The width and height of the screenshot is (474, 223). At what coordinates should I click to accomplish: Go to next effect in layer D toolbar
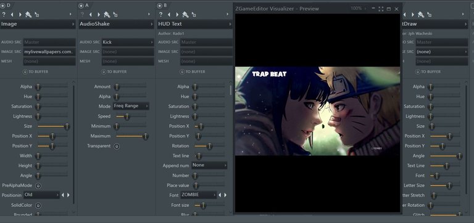(x=20, y=14)
